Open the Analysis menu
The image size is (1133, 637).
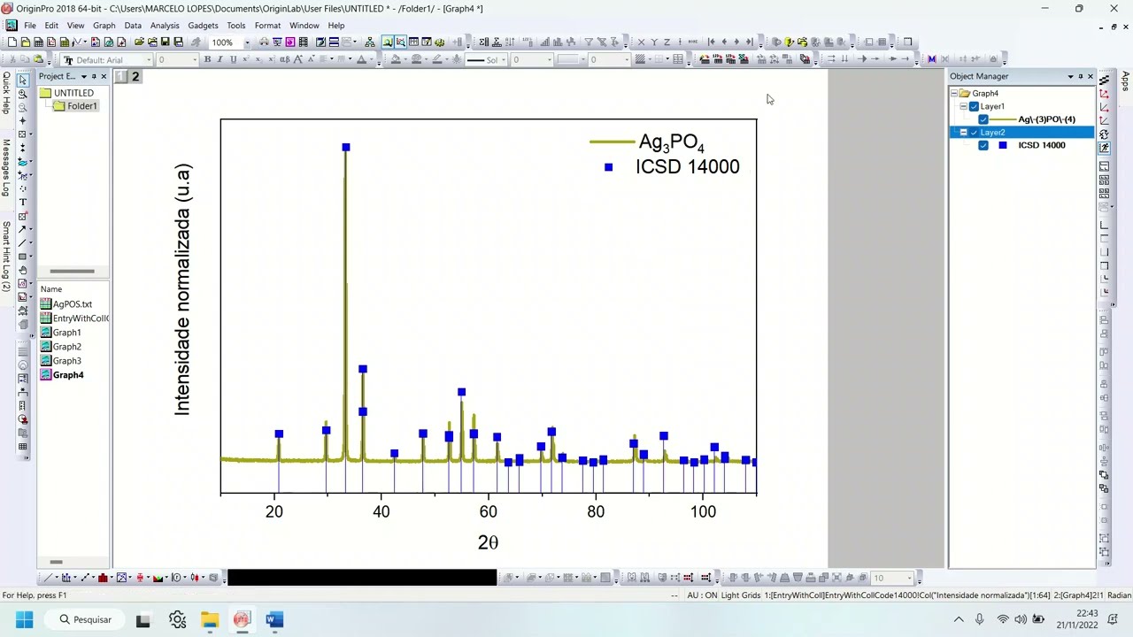point(165,25)
